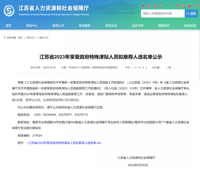Open the 政务服务 navigation menu
This screenshot has height=171, width=200.
coord(85,26)
